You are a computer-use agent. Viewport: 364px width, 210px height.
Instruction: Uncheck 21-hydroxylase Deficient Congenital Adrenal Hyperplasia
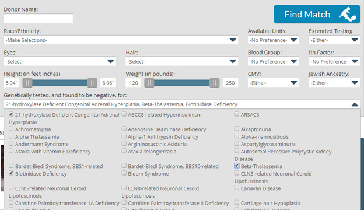point(11,114)
